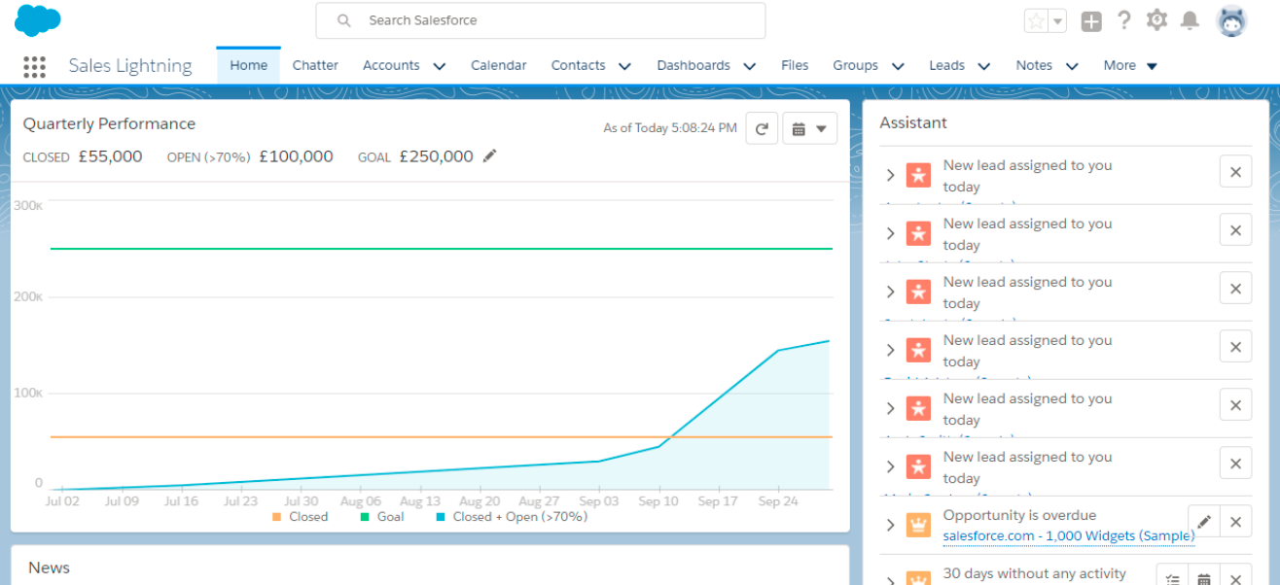Dismiss the Opportunity is overdue card

[1235, 522]
